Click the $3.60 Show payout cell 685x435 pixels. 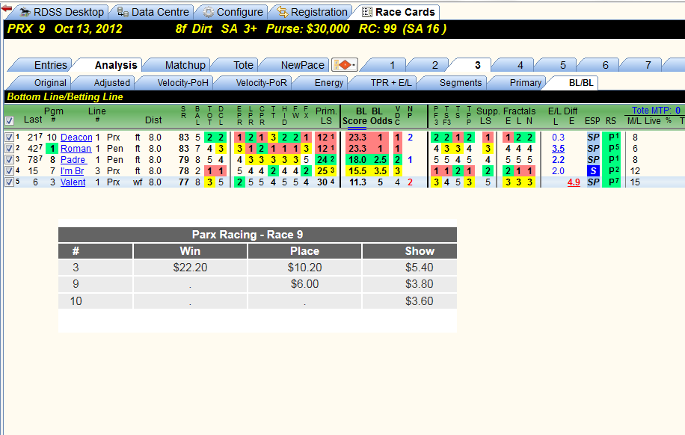(x=410, y=301)
